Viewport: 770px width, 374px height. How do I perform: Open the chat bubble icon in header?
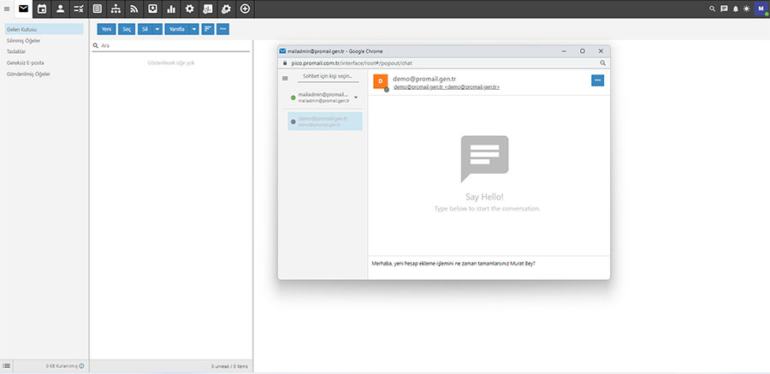click(x=724, y=9)
